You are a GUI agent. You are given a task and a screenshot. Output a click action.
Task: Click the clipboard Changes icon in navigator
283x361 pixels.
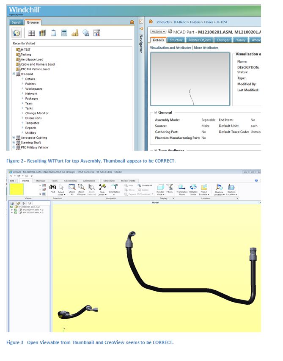53,33
